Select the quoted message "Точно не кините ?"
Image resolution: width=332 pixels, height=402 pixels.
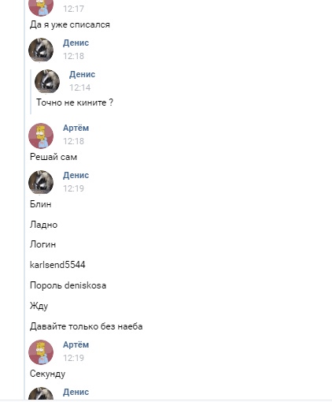75,102
